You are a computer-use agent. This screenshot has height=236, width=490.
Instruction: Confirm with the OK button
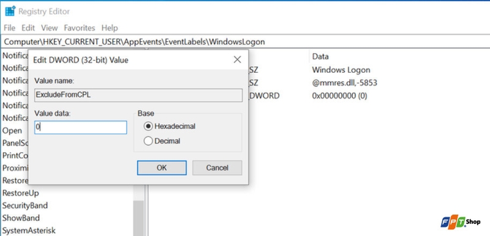point(162,168)
